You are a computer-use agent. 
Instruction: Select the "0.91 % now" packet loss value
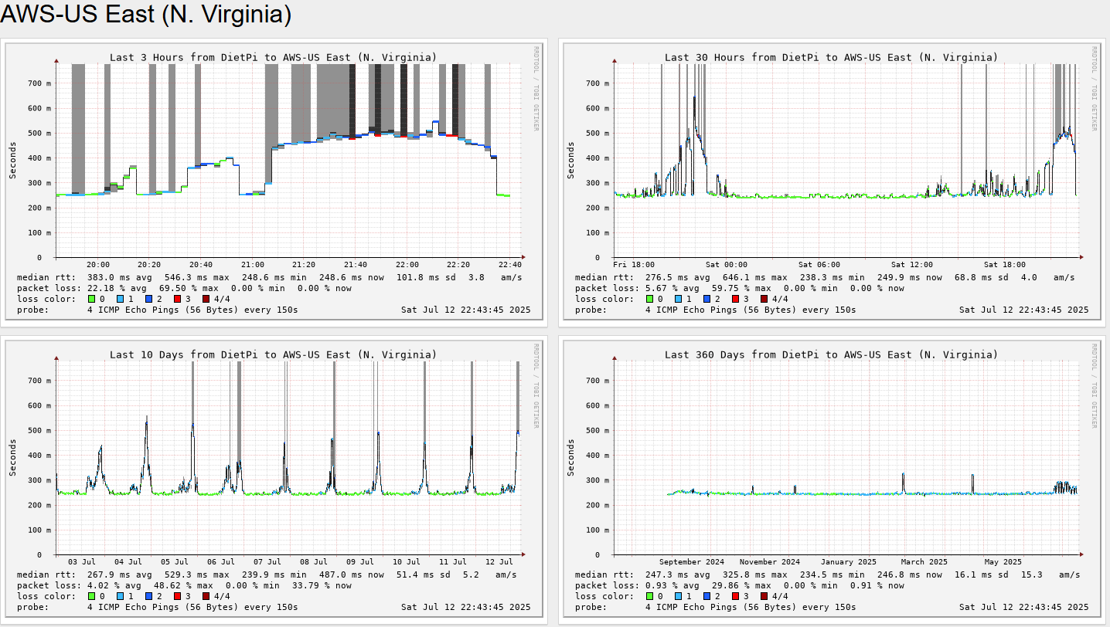click(x=877, y=585)
